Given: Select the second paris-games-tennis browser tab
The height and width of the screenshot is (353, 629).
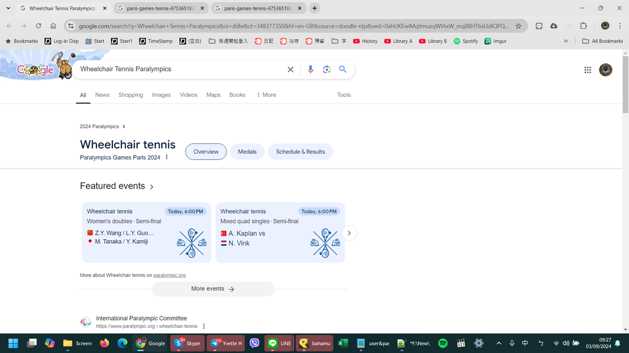Looking at the screenshot, I should pos(160,8).
